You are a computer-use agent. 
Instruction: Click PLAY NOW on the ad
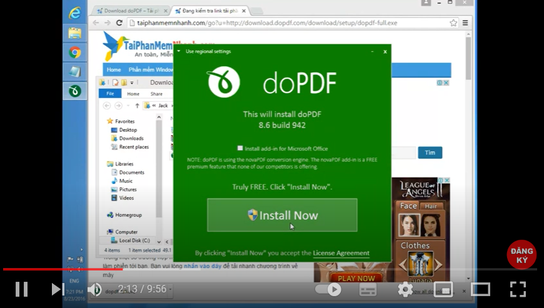click(x=356, y=278)
